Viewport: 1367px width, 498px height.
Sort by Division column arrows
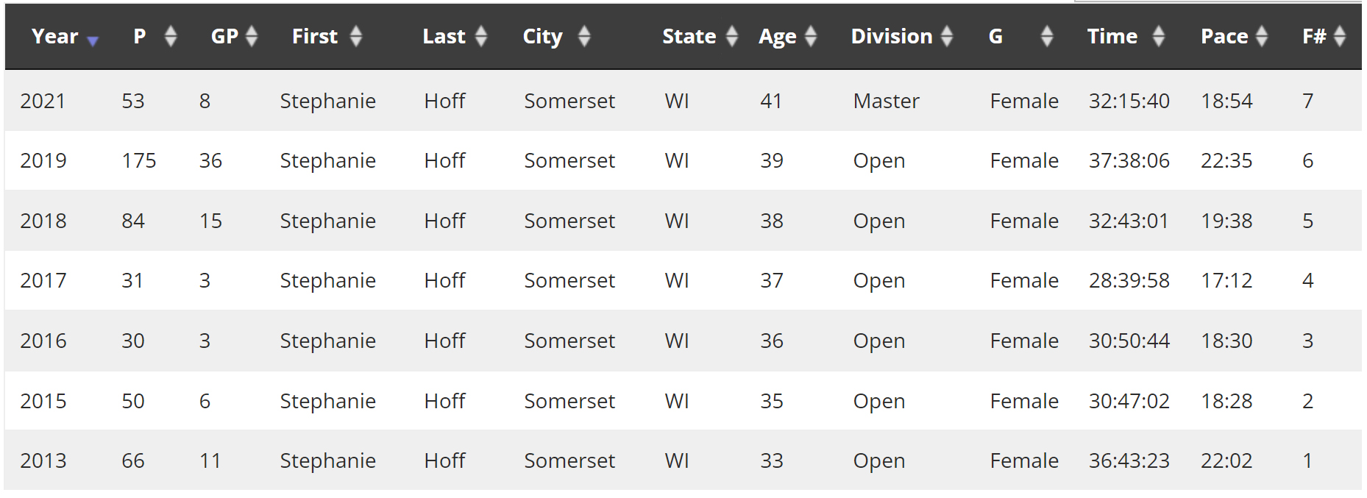947,36
